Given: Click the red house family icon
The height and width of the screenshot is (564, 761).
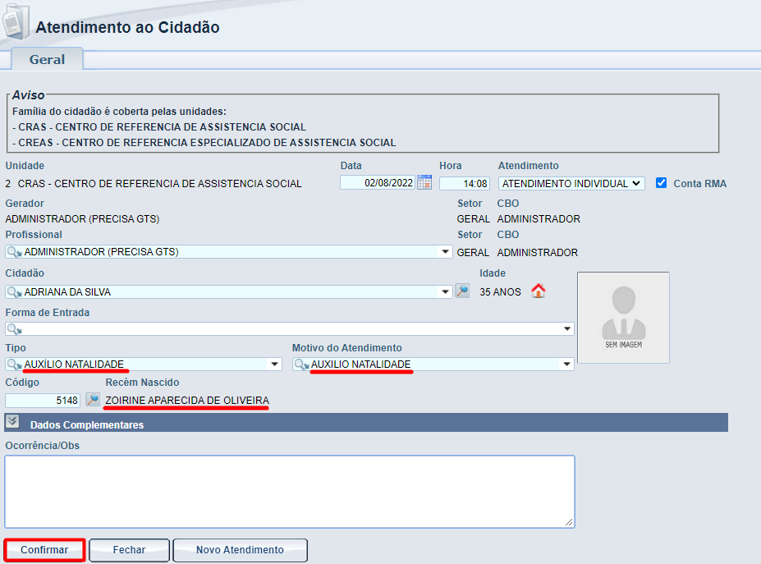Looking at the screenshot, I should tap(539, 291).
